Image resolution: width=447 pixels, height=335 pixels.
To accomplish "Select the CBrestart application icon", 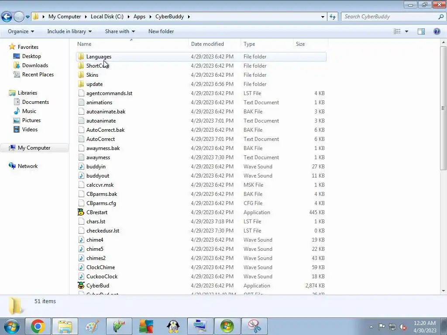I will [81, 212].
